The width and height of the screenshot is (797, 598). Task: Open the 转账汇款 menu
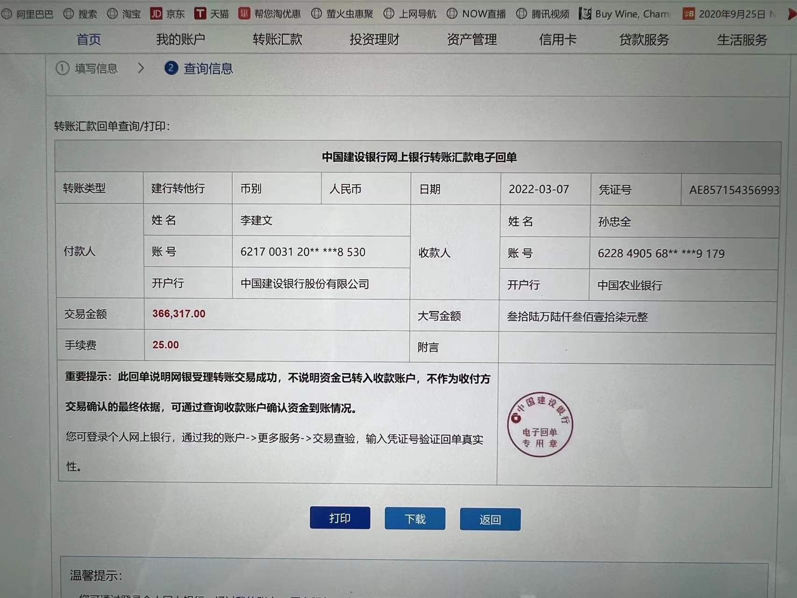click(278, 39)
